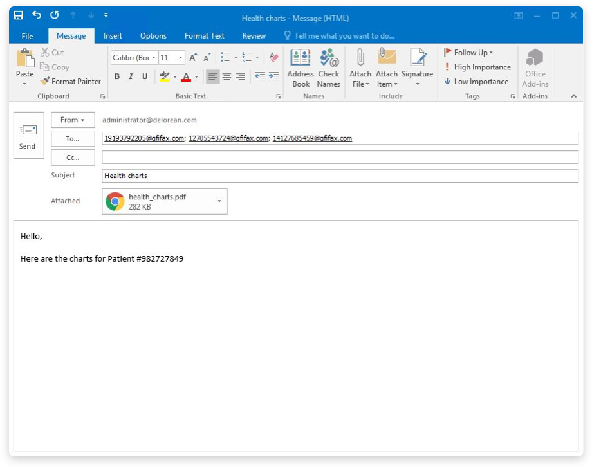Align text left
The width and height of the screenshot is (592, 468).
pos(213,77)
